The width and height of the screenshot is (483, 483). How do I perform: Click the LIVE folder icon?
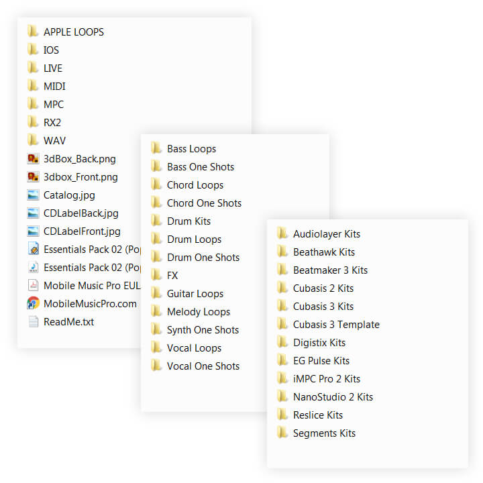[x=33, y=68]
